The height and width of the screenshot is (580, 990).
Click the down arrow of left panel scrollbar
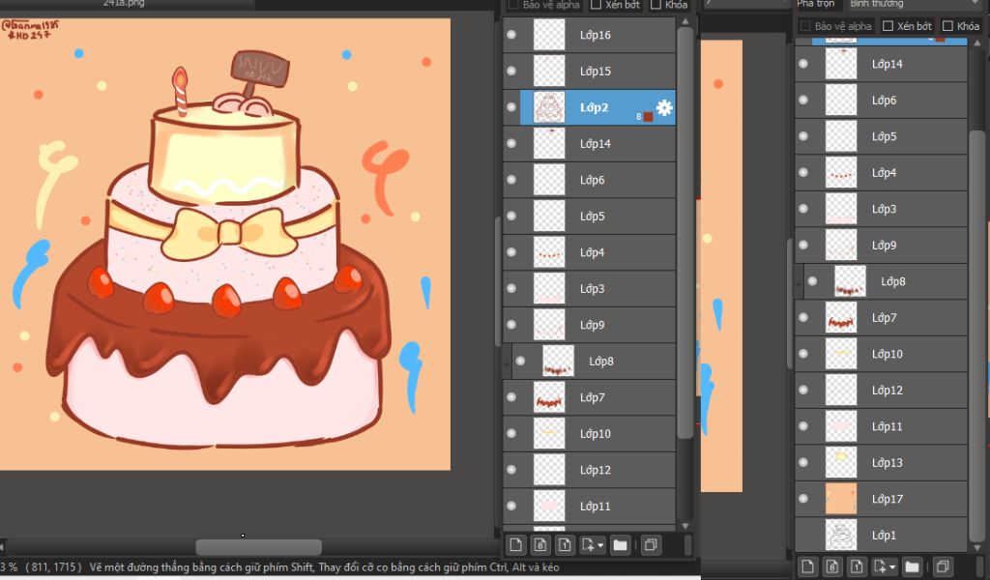[x=685, y=525]
